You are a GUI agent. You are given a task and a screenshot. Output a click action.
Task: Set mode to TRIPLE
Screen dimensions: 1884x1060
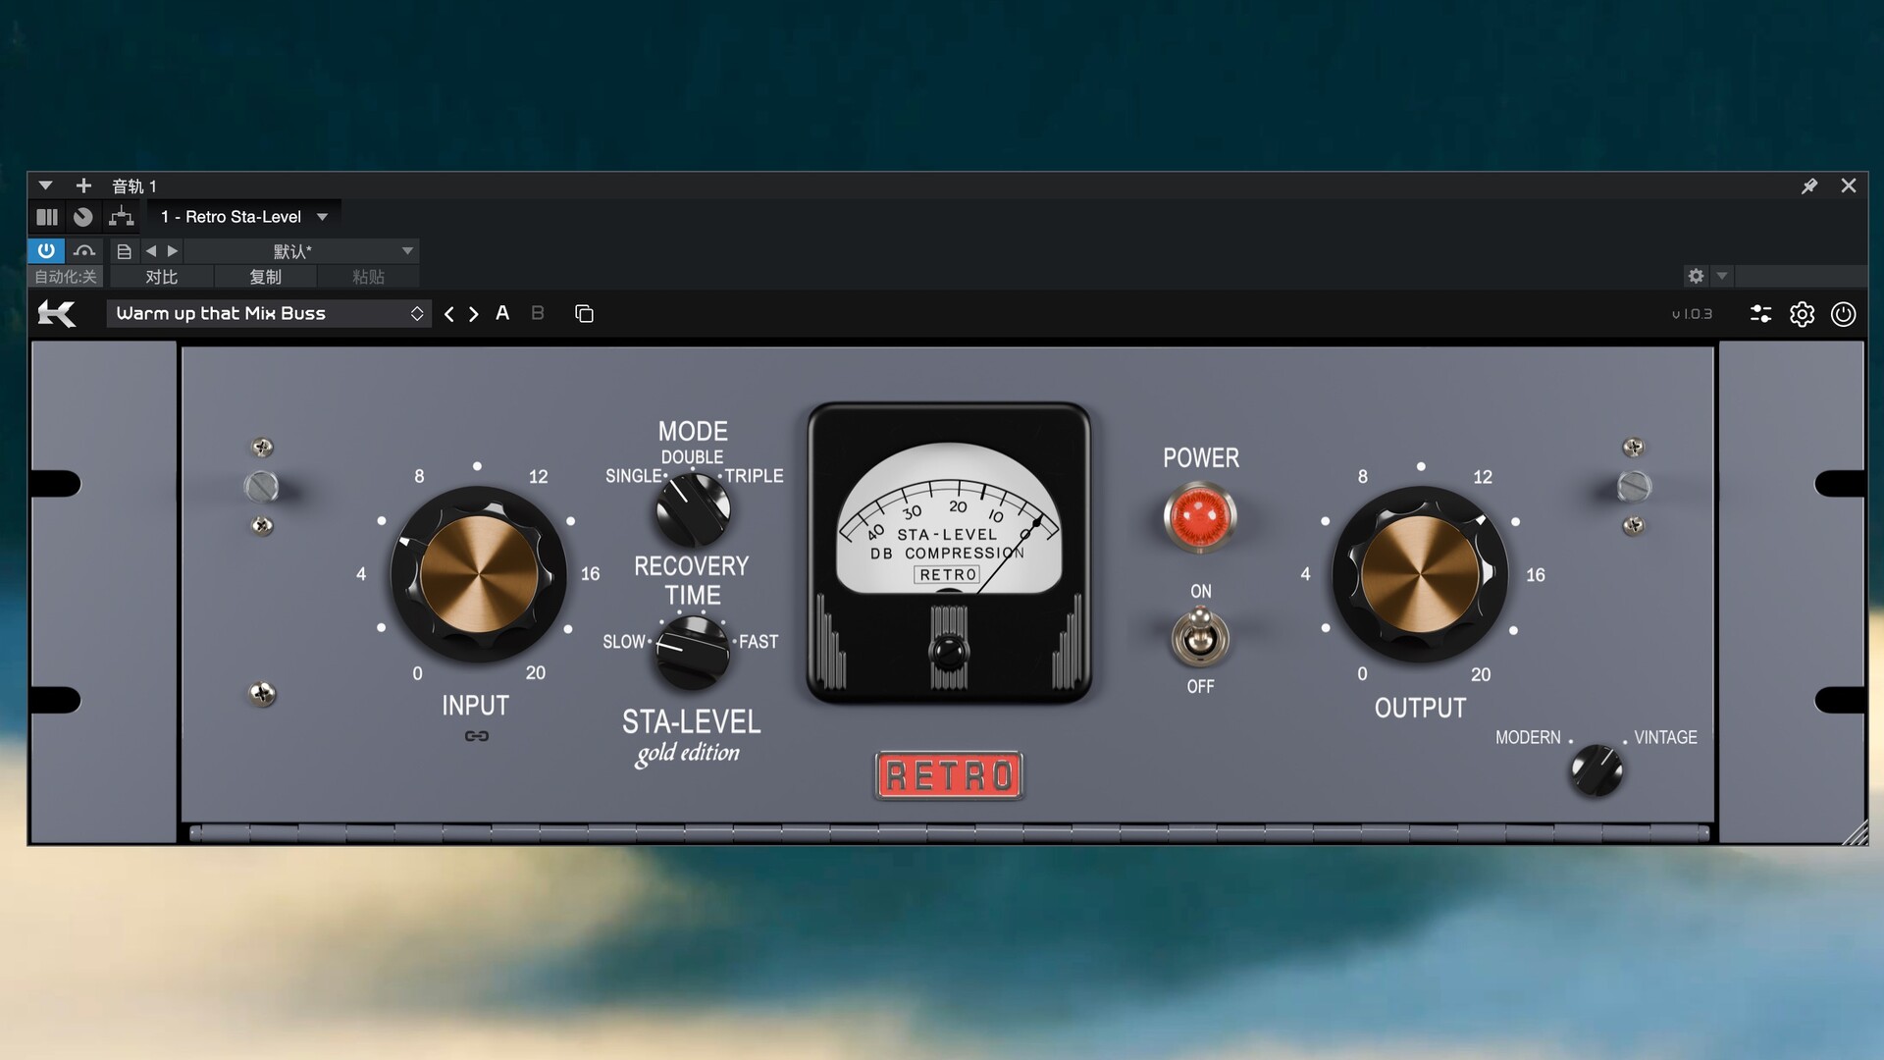tap(754, 476)
